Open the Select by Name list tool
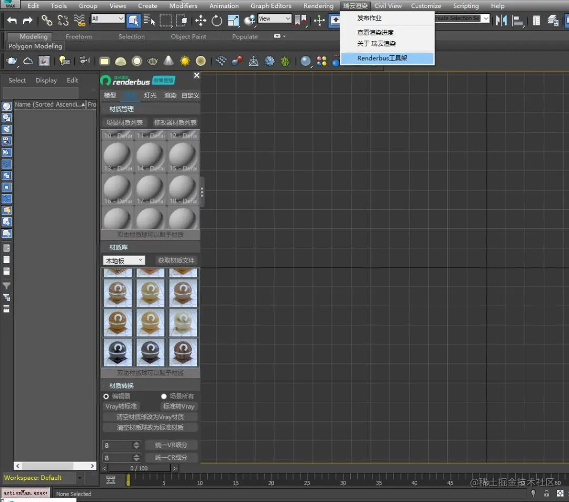This screenshot has width=569, height=502. [149, 21]
